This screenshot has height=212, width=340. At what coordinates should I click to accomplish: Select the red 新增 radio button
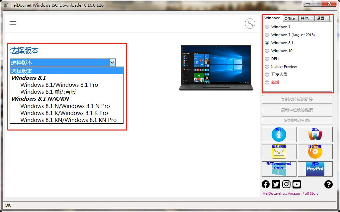(x=267, y=82)
